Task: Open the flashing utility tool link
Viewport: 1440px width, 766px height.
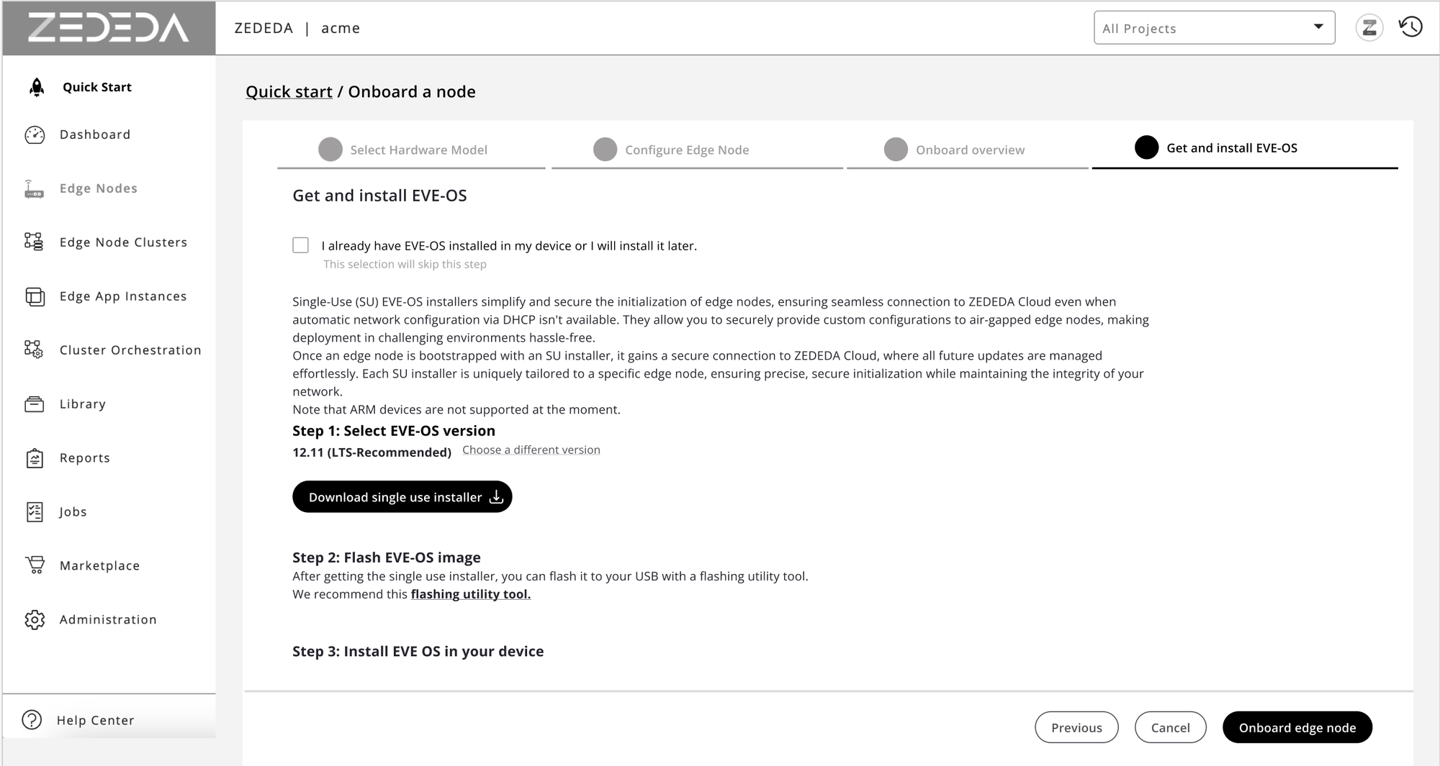Action: tap(469, 594)
